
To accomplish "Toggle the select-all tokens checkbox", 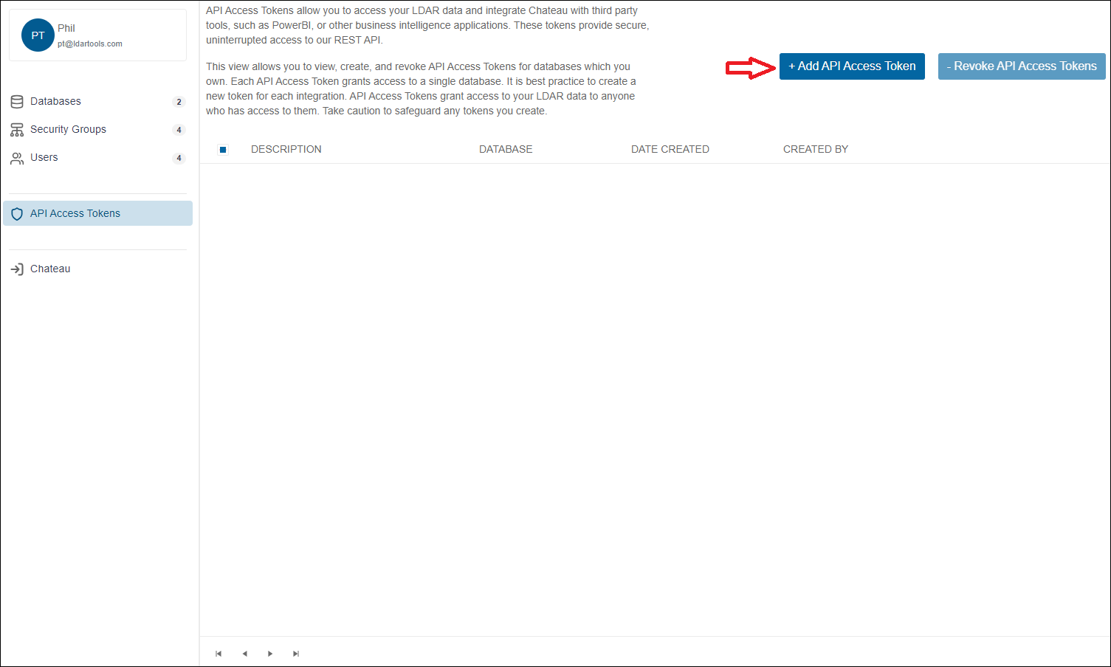I will click(223, 150).
